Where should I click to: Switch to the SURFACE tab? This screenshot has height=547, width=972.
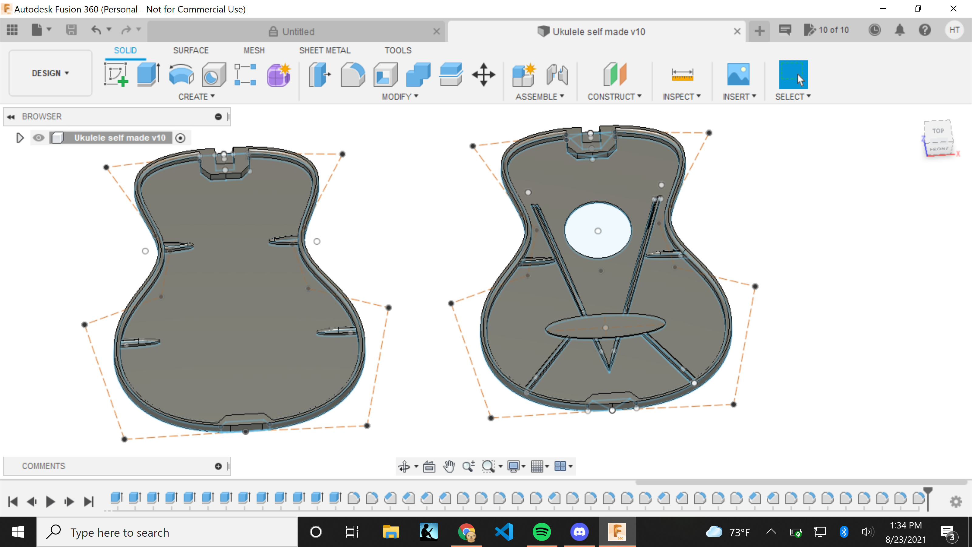click(x=191, y=50)
